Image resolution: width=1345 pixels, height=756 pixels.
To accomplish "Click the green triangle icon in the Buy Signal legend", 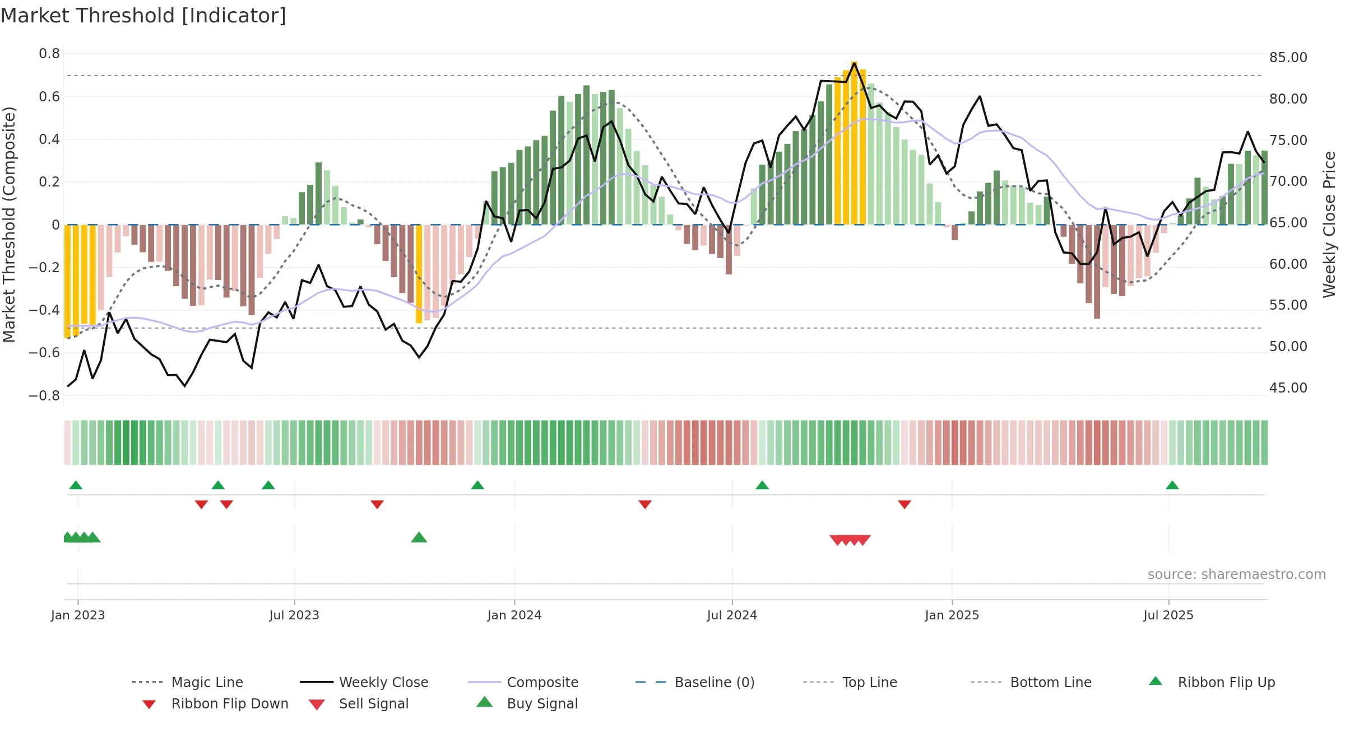I will [485, 702].
